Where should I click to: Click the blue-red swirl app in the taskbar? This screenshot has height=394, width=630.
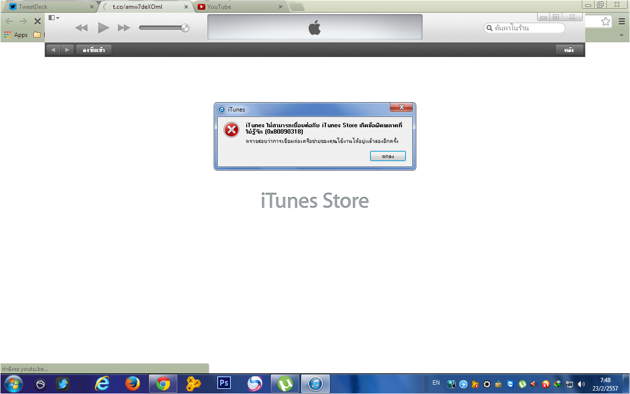click(255, 384)
